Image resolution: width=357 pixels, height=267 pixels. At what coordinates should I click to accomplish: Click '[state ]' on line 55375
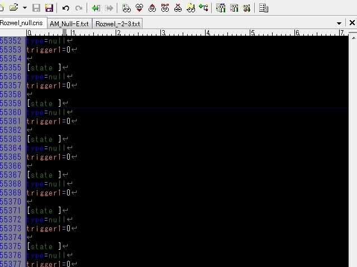44,246
